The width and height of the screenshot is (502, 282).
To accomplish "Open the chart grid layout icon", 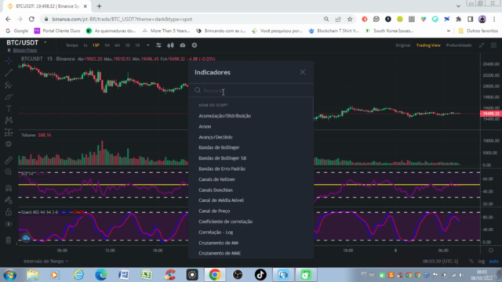I will [x=493, y=45].
